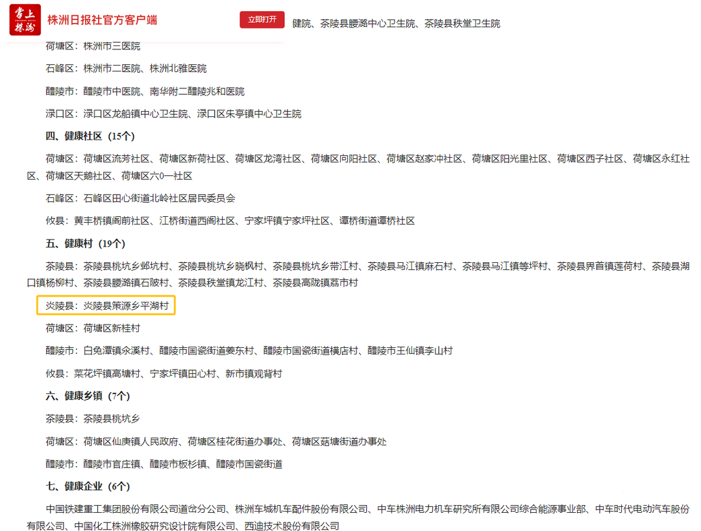This screenshot has height=531, width=701.
Task: Click the 茶陵县：茶陵县桃坑乡 line under 健康乡镇
Action: tap(93, 419)
